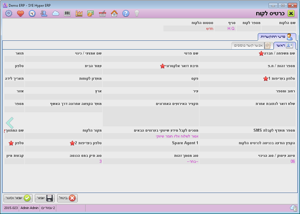This screenshot has width=300, height=214.
Task: Open the מועדון לקוחות field
Action: click(x=63, y=84)
